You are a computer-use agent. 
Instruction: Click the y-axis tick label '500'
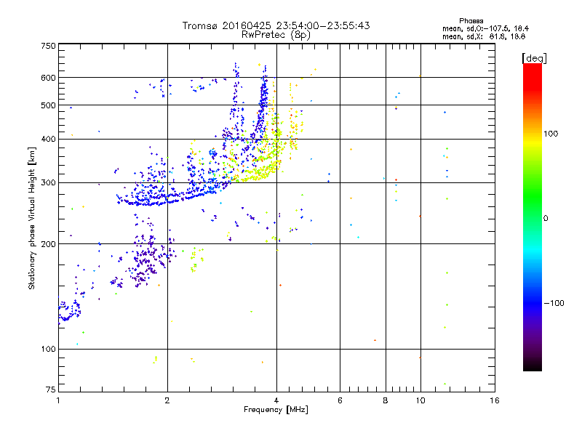click(x=48, y=105)
